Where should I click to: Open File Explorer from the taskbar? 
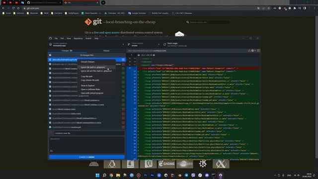(x=118, y=175)
